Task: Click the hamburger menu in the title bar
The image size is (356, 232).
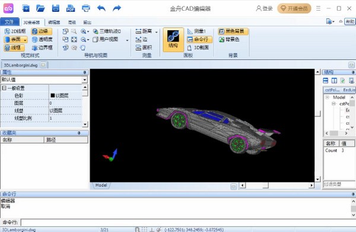Action: coord(318,8)
